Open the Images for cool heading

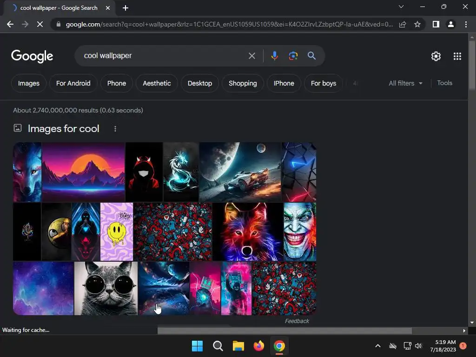click(63, 129)
